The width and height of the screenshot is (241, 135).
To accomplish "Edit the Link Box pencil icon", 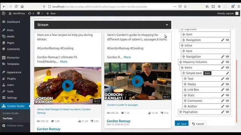I will tap(223, 90).
